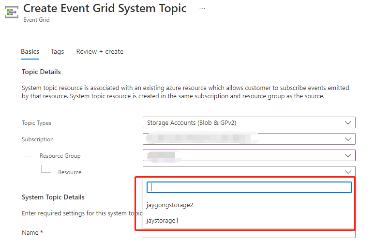The width and height of the screenshot is (375, 242).
Task: Select jaygongstorage2 from the resource list
Action: click(x=170, y=205)
